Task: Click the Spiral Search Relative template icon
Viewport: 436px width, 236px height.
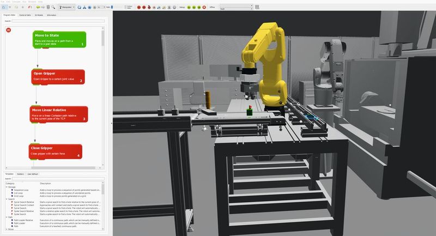Action: [x=12, y=202]
